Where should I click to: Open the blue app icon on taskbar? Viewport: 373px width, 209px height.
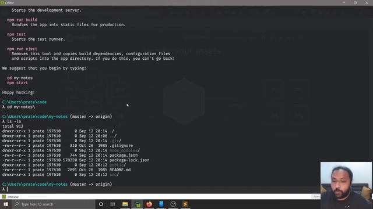(161, 204)
